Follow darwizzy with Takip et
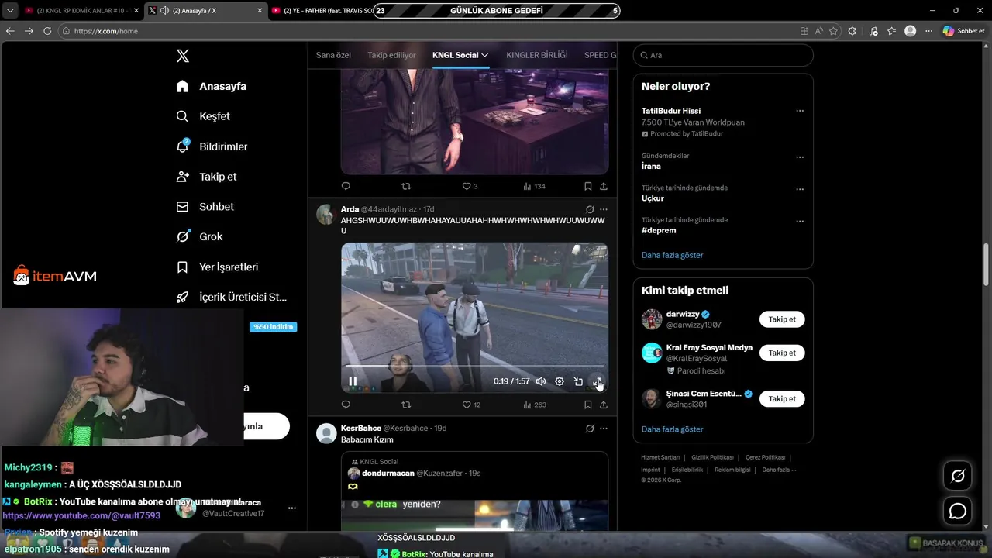The image size is (992, 558). pos(782,319)
